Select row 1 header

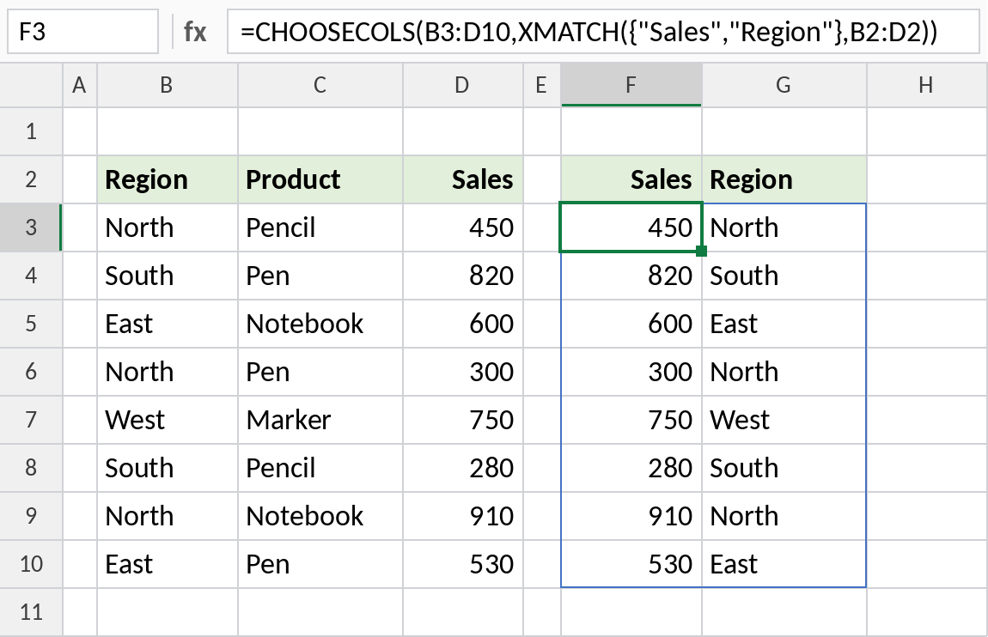pos(31,131)
